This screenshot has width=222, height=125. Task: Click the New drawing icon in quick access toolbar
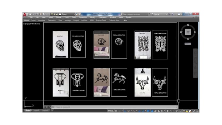pyautogui.click(x=30, y=14)
